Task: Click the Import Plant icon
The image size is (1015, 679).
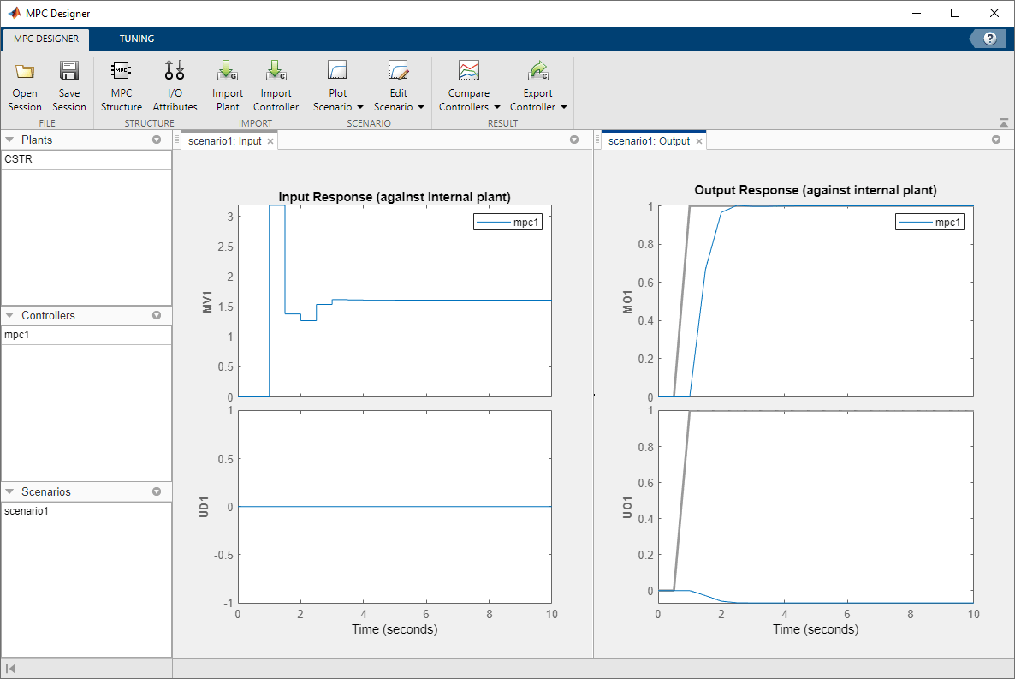Action: coord(228,70)
